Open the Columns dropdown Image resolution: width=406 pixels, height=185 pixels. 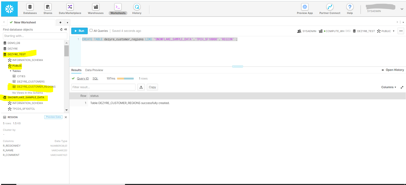(x=388, y=87)
